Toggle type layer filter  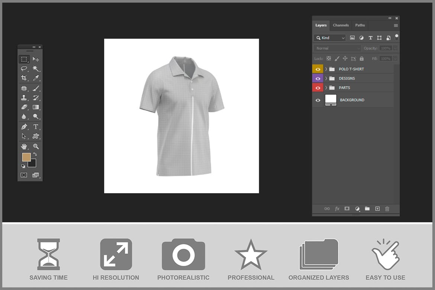pos(370,38)
